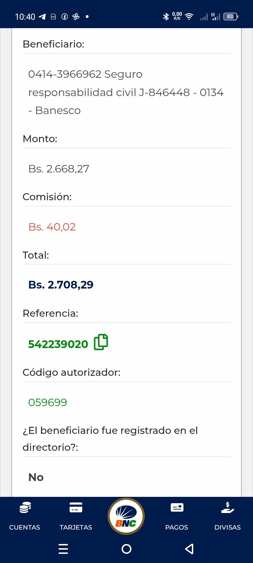Tap the Bluetooth status icon
Image resolution: width=253 pixels, height=563 pixels.
coord(166,17)
